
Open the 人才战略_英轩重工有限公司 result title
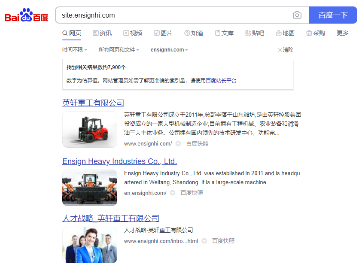tap(111, 218)
